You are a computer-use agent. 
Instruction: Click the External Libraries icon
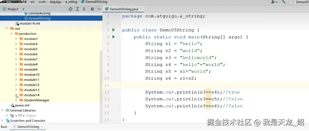click(x=8, y=110)
